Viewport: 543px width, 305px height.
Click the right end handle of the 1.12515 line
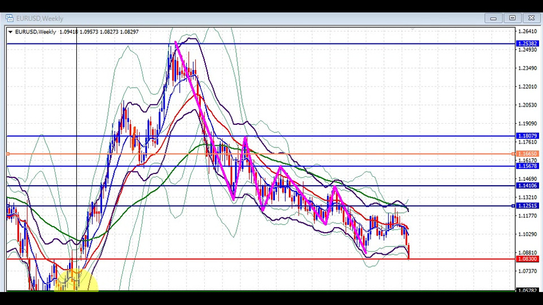(x=513, y=206)
